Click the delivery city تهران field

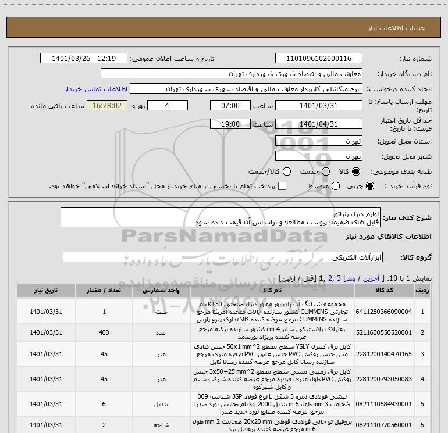click(x=319, y=156)
